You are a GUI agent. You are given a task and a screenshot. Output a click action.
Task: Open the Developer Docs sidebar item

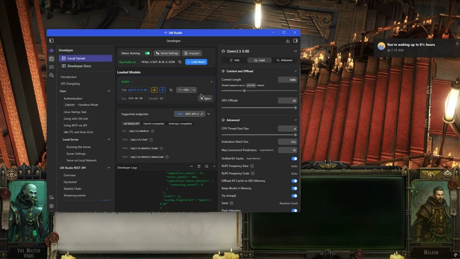[x=86, y=66]
